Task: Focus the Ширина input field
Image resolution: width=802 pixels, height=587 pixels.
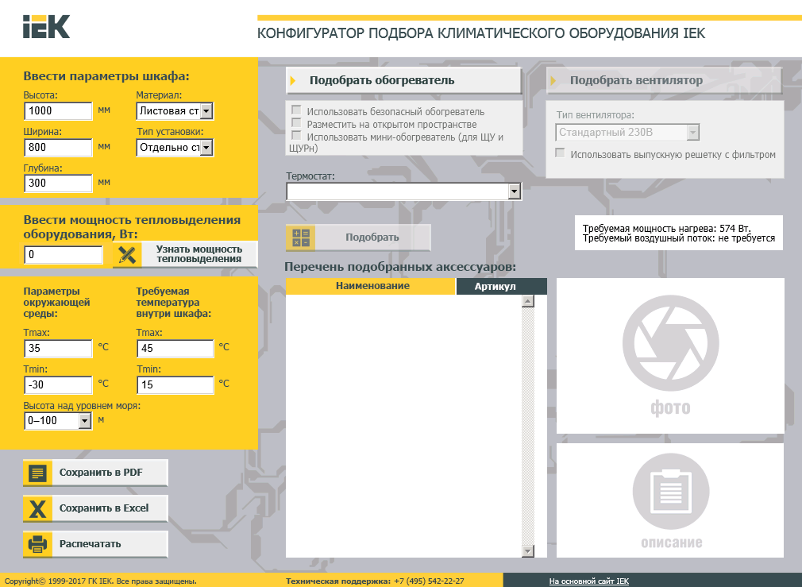Action: pyautogui.click(x=58, y=148)
